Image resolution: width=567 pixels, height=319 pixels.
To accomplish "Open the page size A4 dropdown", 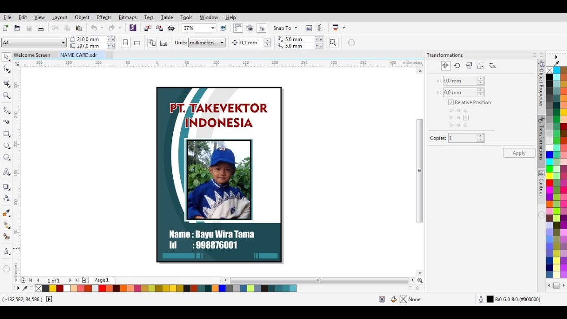I will (x=63, y=43).
